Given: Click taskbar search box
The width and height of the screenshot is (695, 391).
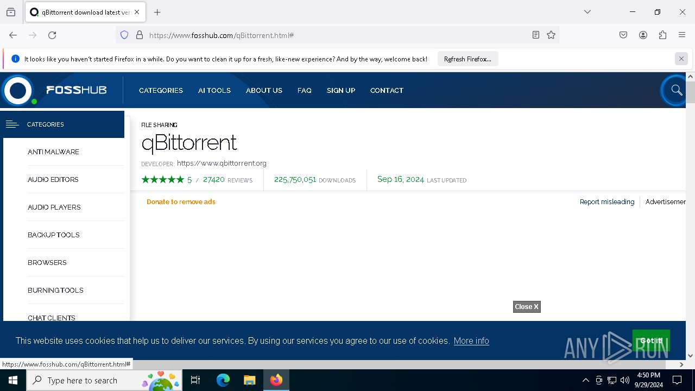Looking at the screenshot, I should 104,380.
